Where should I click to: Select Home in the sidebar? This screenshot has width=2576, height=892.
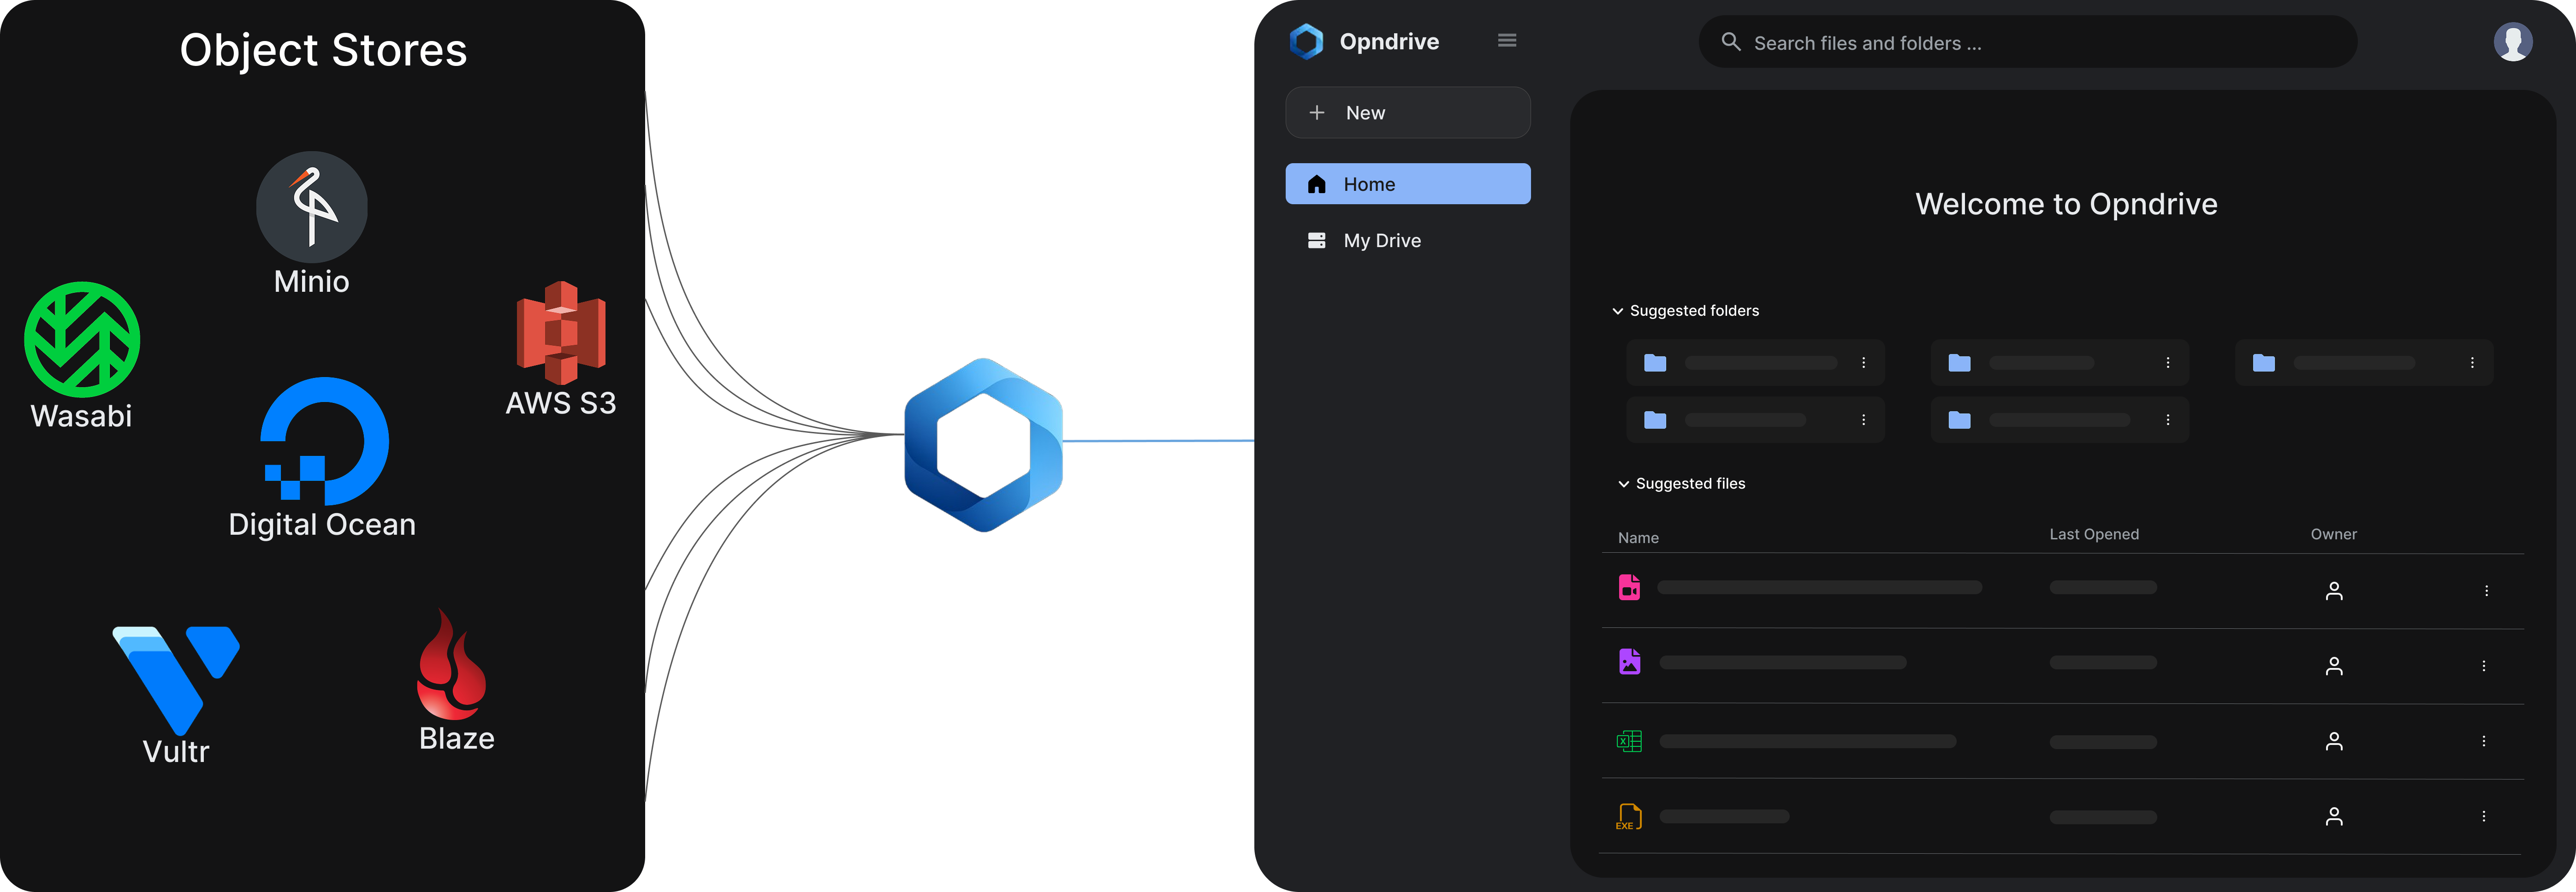click(1407, 184)
